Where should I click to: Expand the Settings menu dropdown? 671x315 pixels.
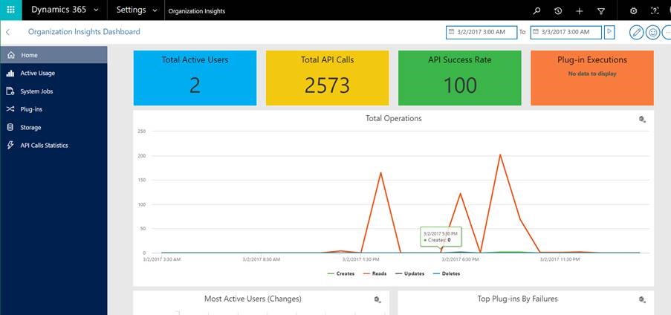point(154,10)
